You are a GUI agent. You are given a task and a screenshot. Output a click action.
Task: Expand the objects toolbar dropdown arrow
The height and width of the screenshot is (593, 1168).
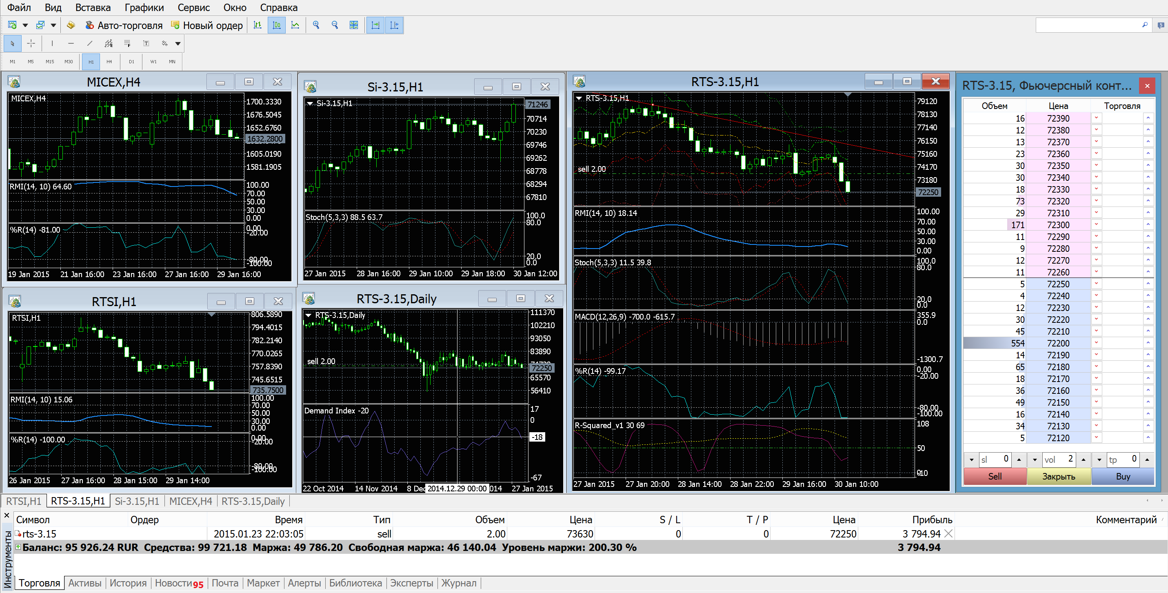click(178, 44)
